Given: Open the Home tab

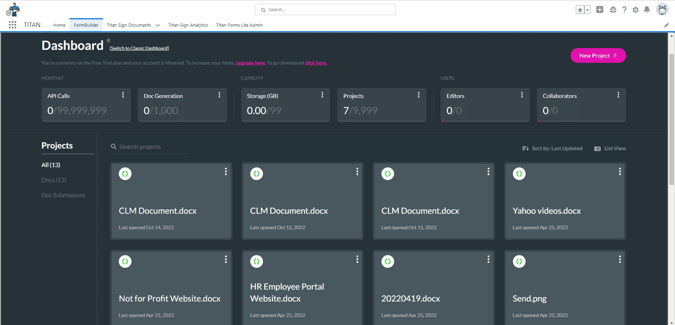Looking at the screenshot, I should (x=59, y=25).
